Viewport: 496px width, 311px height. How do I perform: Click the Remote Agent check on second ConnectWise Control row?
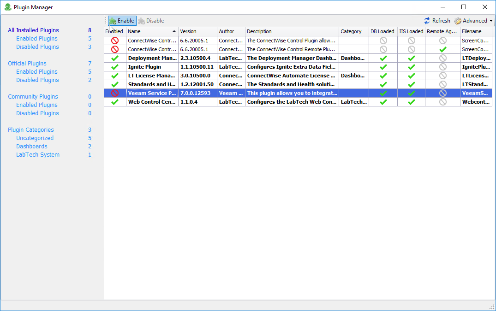442,49
